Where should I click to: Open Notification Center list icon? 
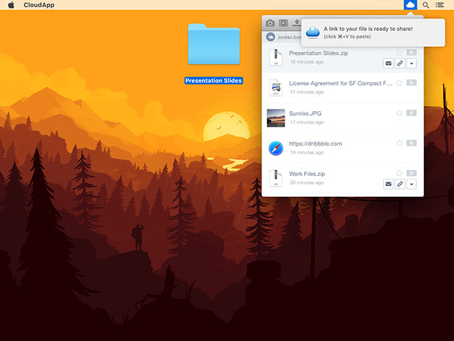[440, 5]
